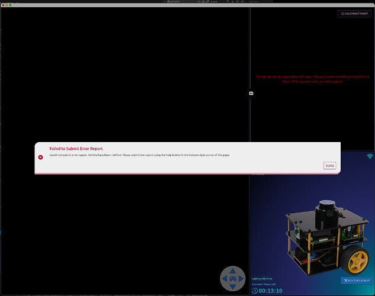Tap the down arrow on the d-pad
The width and height of the screenshot is (375, 296).
pyautogui.click(x=232, y=287)
